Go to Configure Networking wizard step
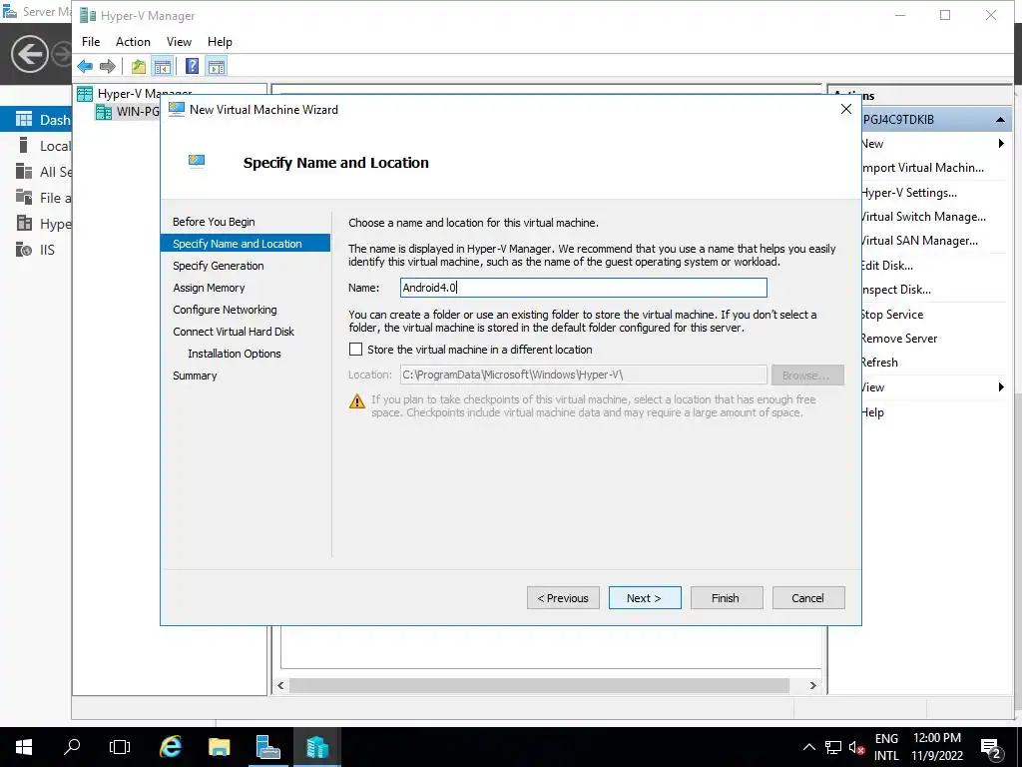The width and height of the screenshot is (1022, 767). click(225, 310)
